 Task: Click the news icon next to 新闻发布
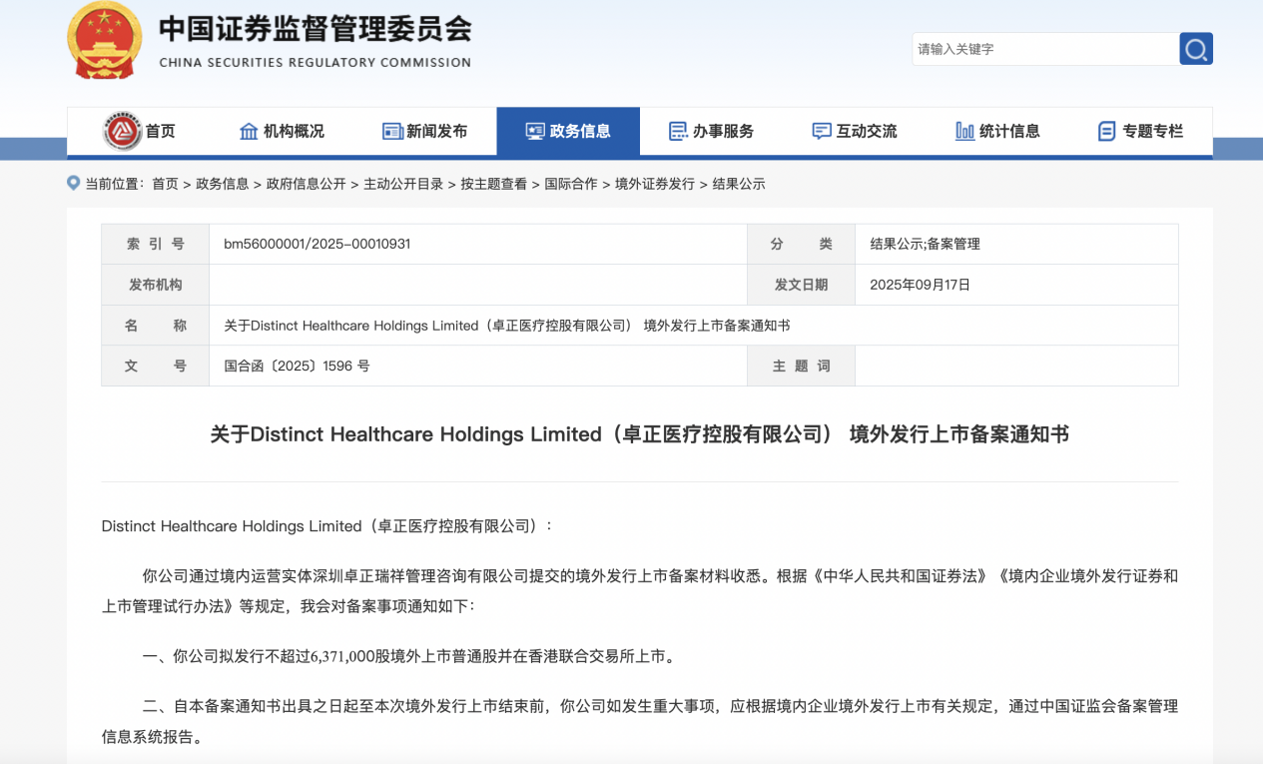point(392,132)
